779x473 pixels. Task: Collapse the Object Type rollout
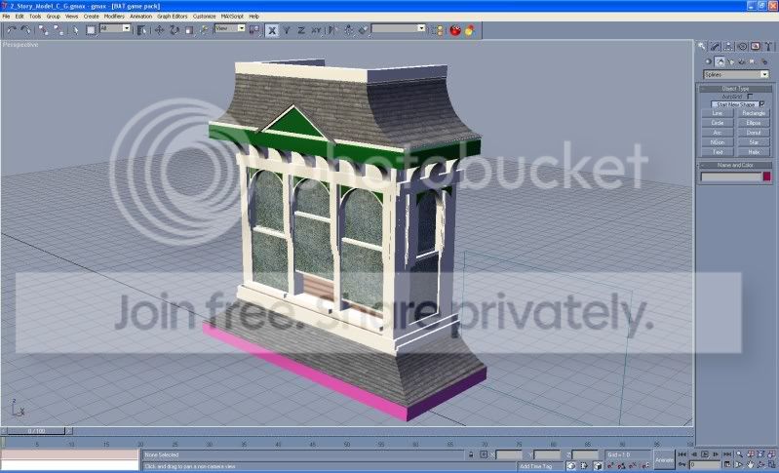736,89
